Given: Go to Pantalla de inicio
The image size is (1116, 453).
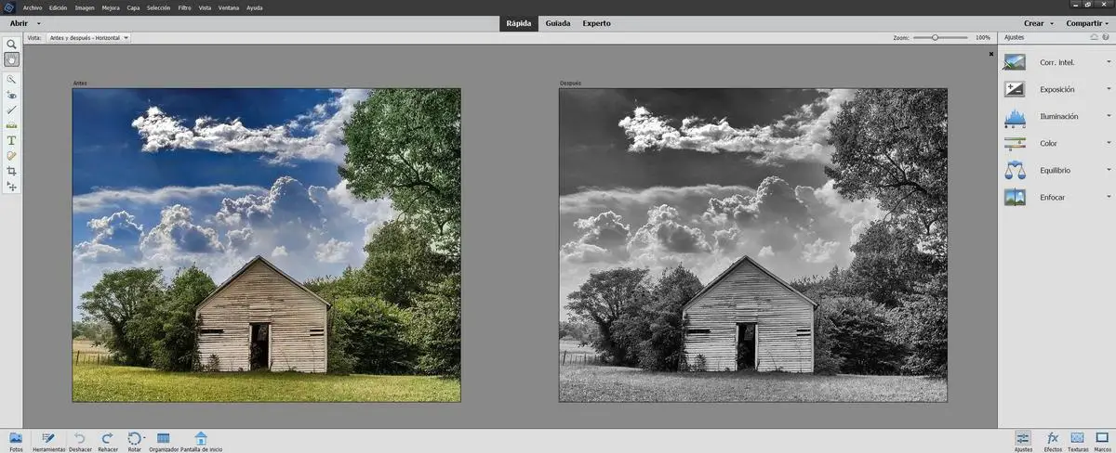Looking at the screenshot, I should pos(201,441).
